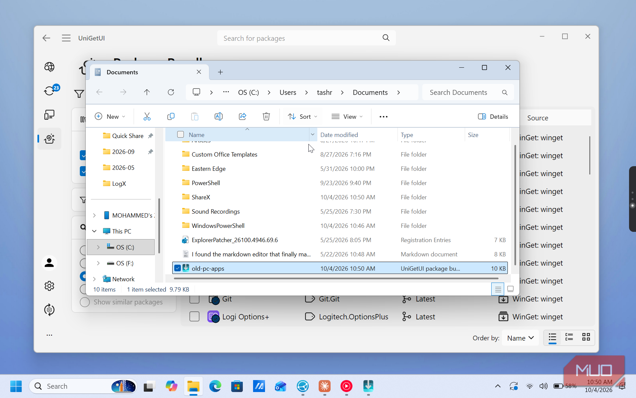This screenshot has height=398, width=636.
Task: Expand the OS (F:) drive tree node
Action: tap(98, 263)
